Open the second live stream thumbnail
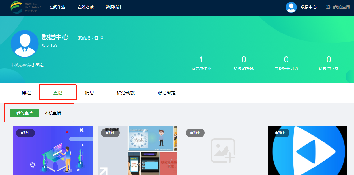This screenshot has width=354, height=175. pyautogui.click(x=138, y=150)
